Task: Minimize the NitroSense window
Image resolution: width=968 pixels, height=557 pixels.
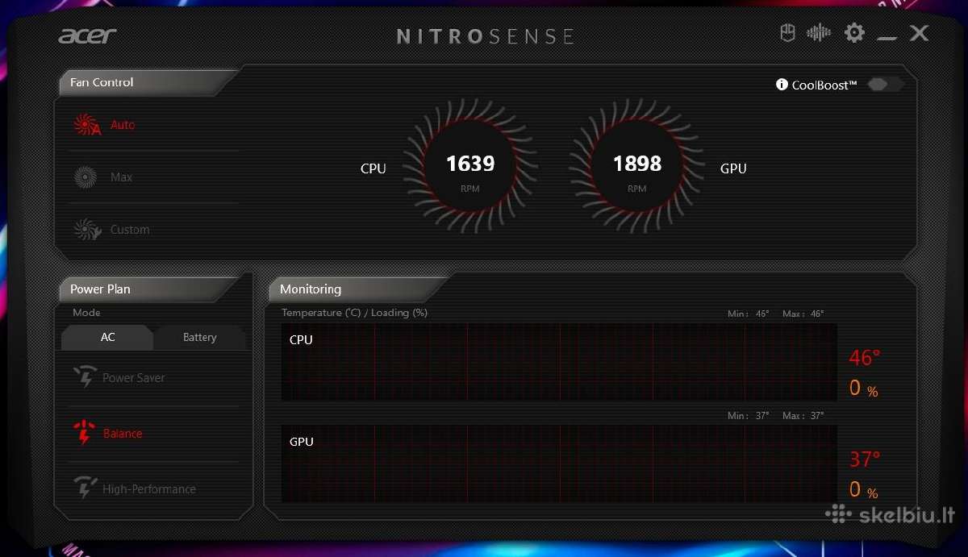Action: pyautogui.click(x=887, y=38)
